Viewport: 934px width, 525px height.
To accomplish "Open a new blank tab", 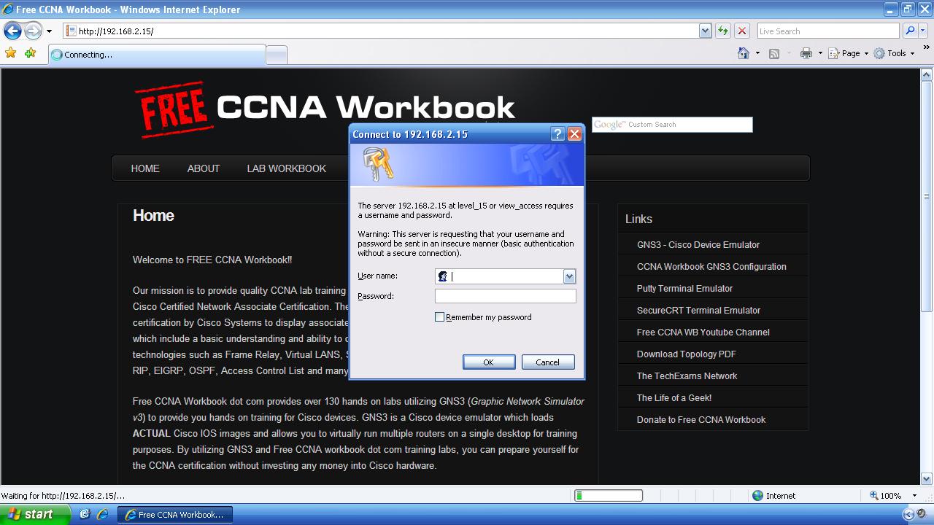I will pyautogui.click(x=277, y=55).
